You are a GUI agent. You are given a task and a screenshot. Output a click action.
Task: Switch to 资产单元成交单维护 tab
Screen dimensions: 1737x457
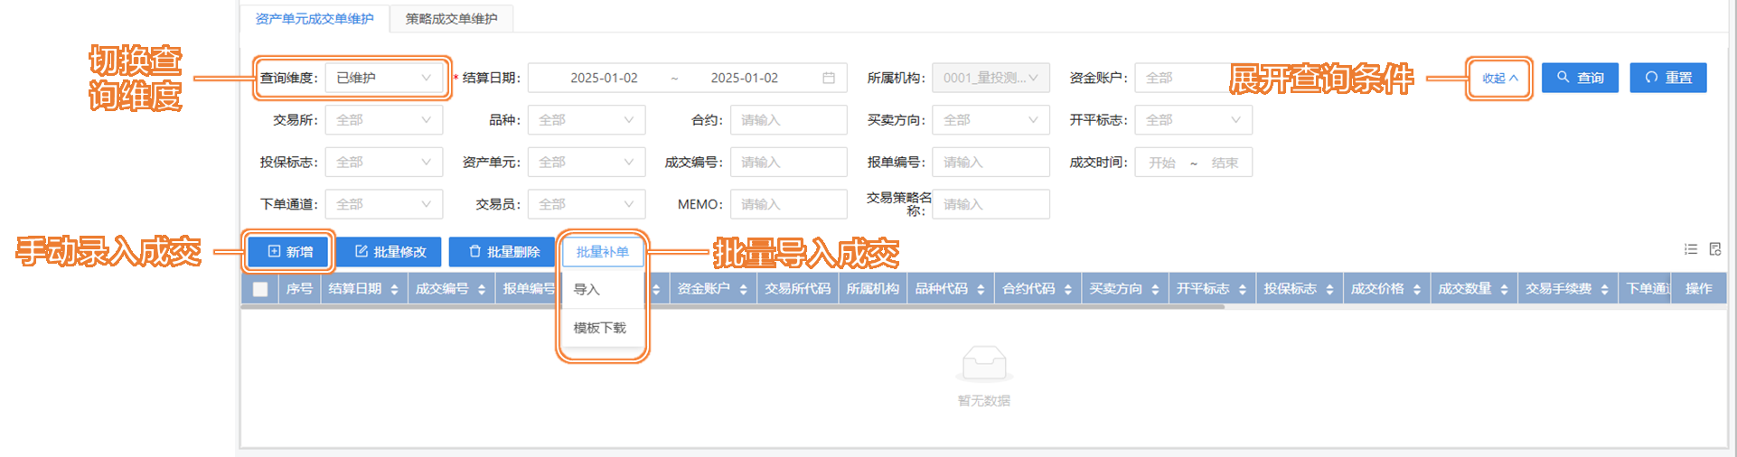(x=315, y=18)
